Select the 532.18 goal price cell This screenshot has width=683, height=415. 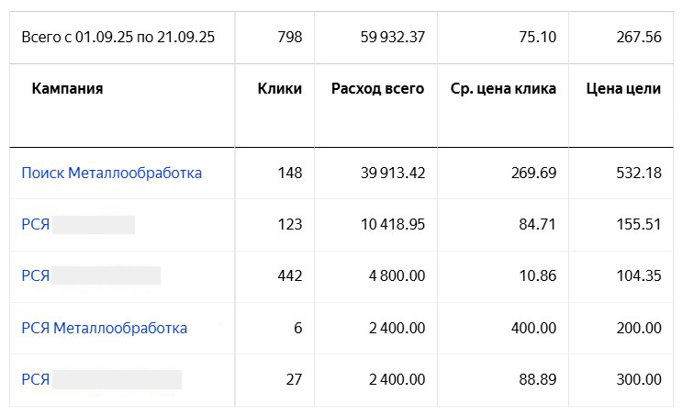(x=635, y=173)
